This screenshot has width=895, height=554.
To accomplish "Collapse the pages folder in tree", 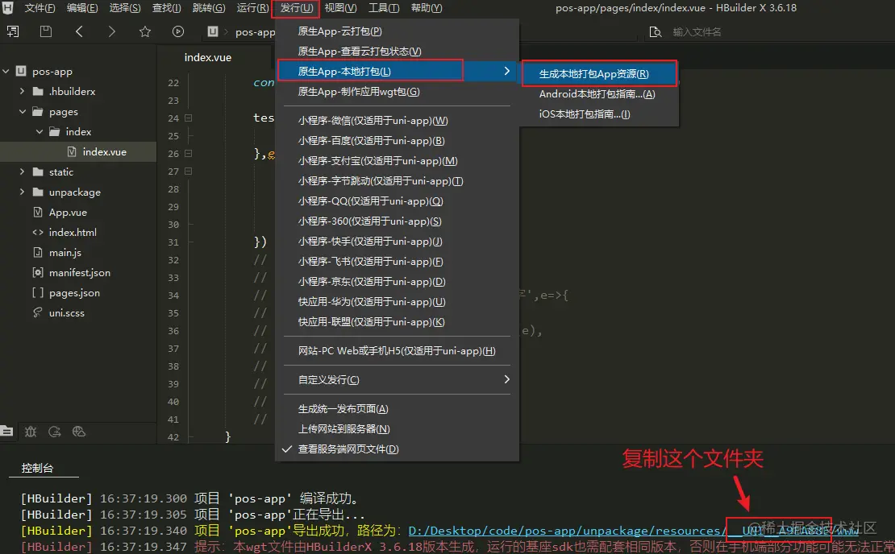I will (23, 112).
